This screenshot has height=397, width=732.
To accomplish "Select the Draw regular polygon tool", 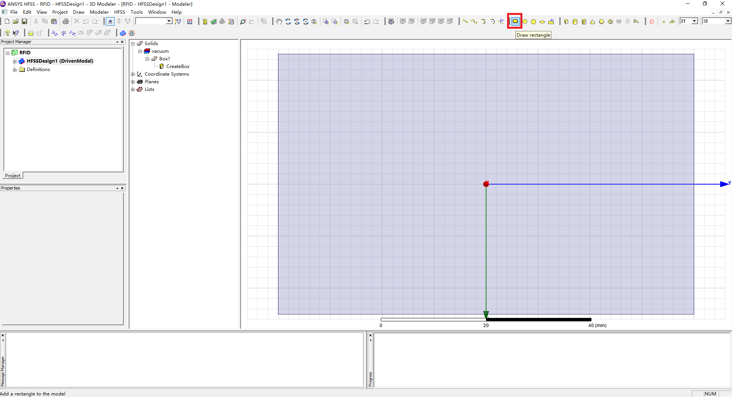I will (533, 22).
